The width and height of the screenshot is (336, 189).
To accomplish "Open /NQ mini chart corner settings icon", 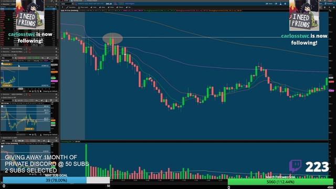I will click(x=52, y=61).
